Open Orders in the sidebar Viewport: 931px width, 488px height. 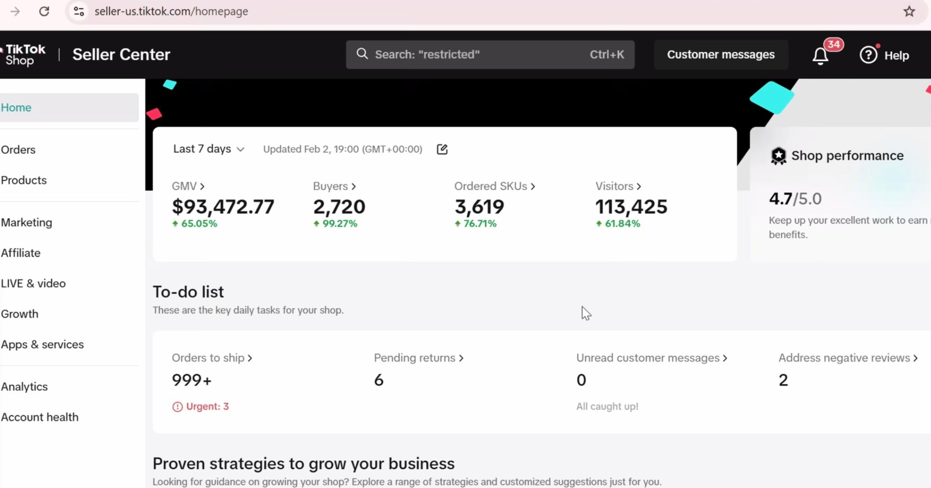coord(18,150)
